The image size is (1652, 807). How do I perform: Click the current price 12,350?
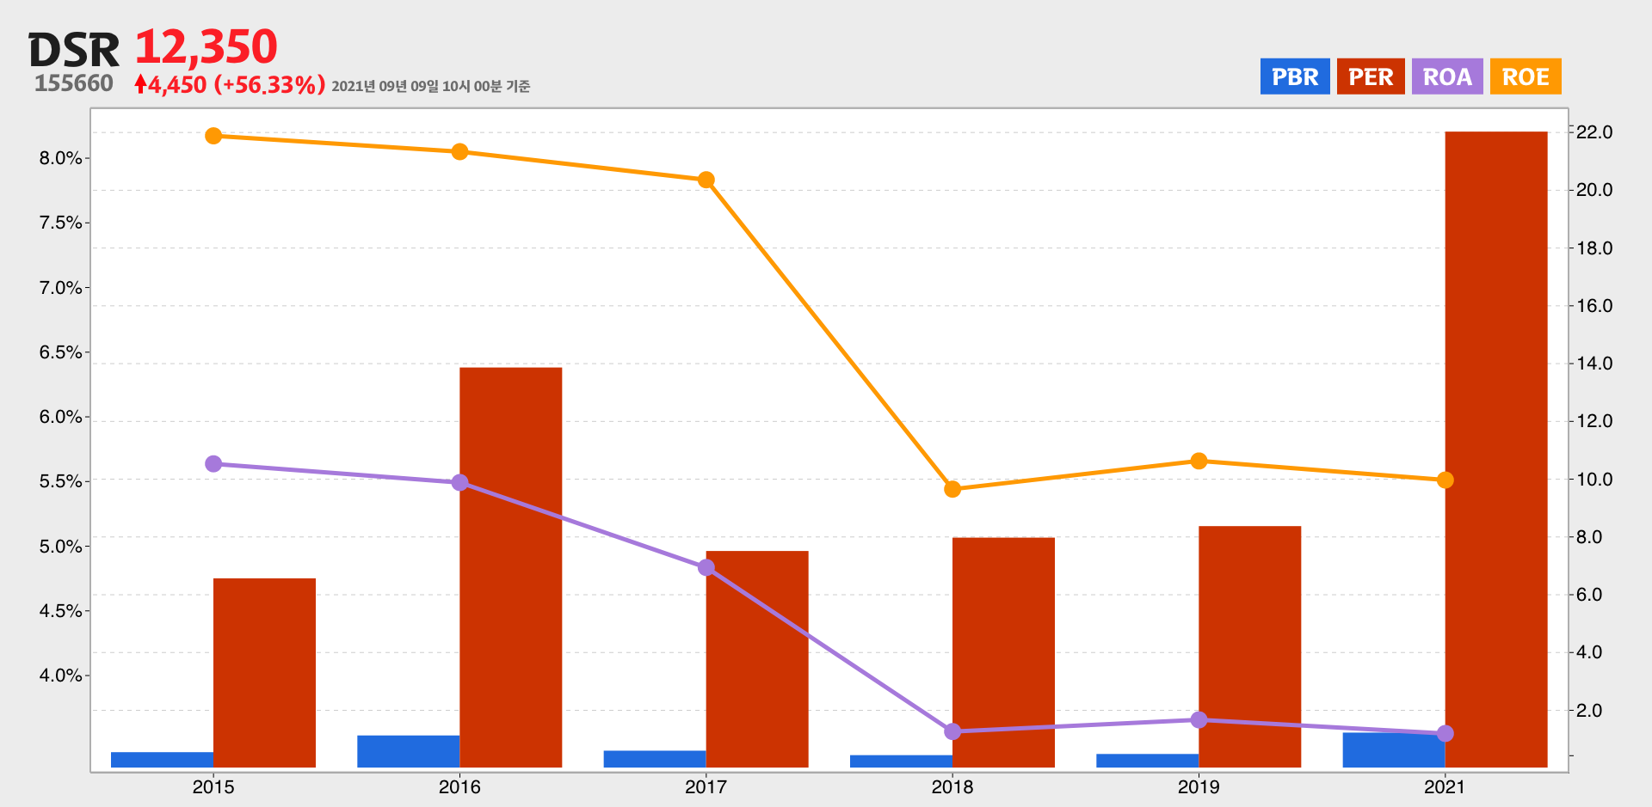click(x=206, y=46)
